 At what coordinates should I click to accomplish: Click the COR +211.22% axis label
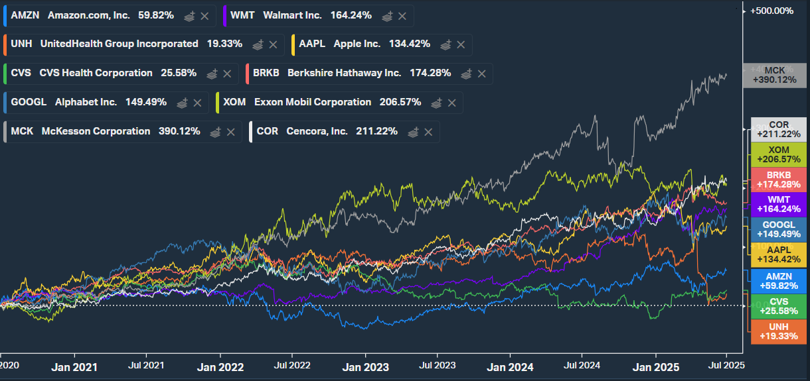[x=778, y=130]
